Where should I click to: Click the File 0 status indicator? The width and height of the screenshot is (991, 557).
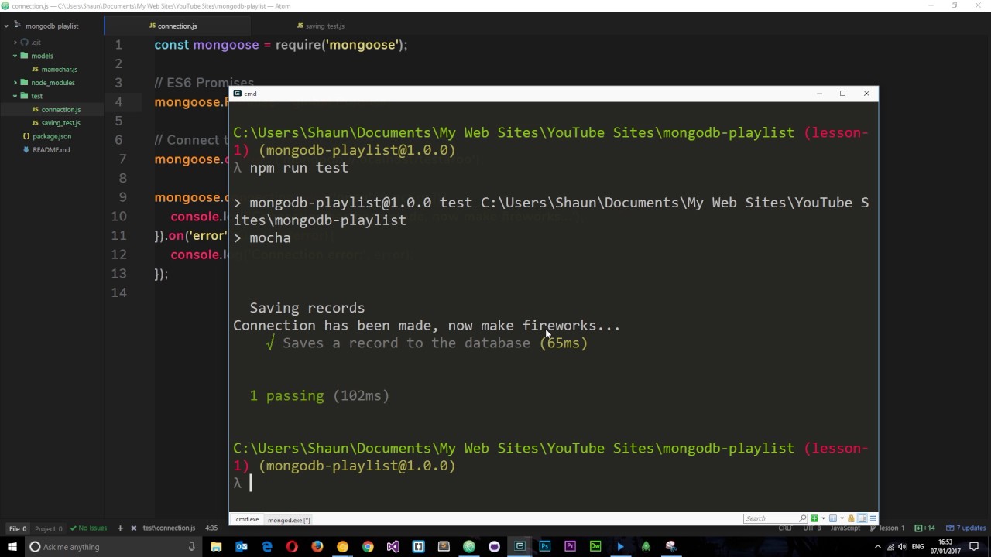pos(18,529)
